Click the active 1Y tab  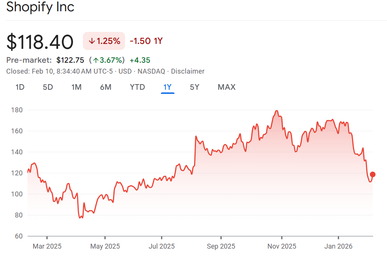(167, 87)
